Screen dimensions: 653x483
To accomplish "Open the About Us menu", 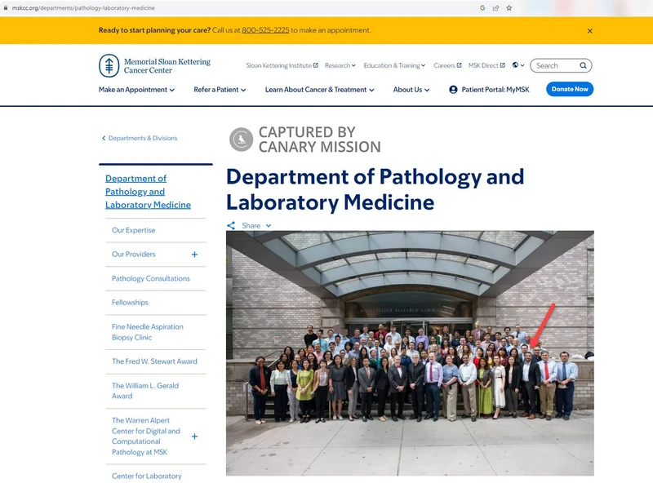I will click(411, 90).
